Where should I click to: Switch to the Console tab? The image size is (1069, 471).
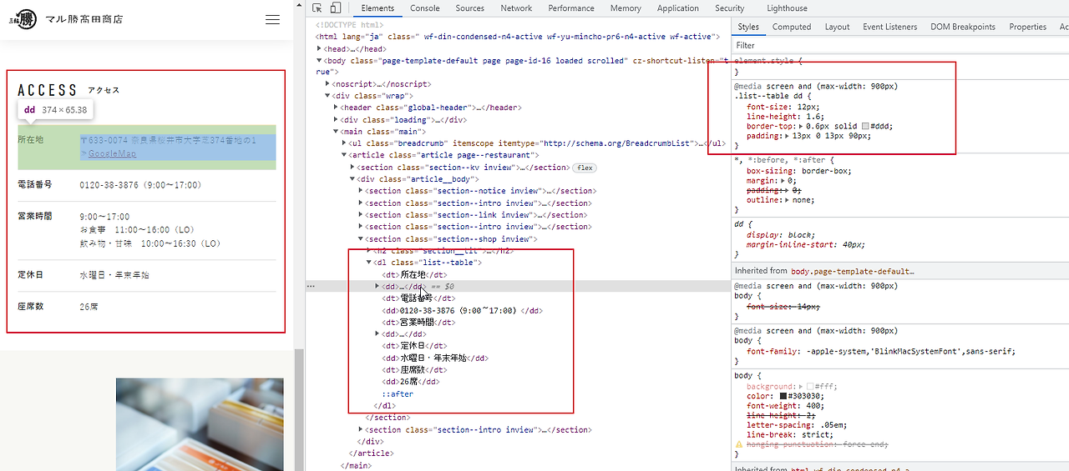click(x=424, y=8)
